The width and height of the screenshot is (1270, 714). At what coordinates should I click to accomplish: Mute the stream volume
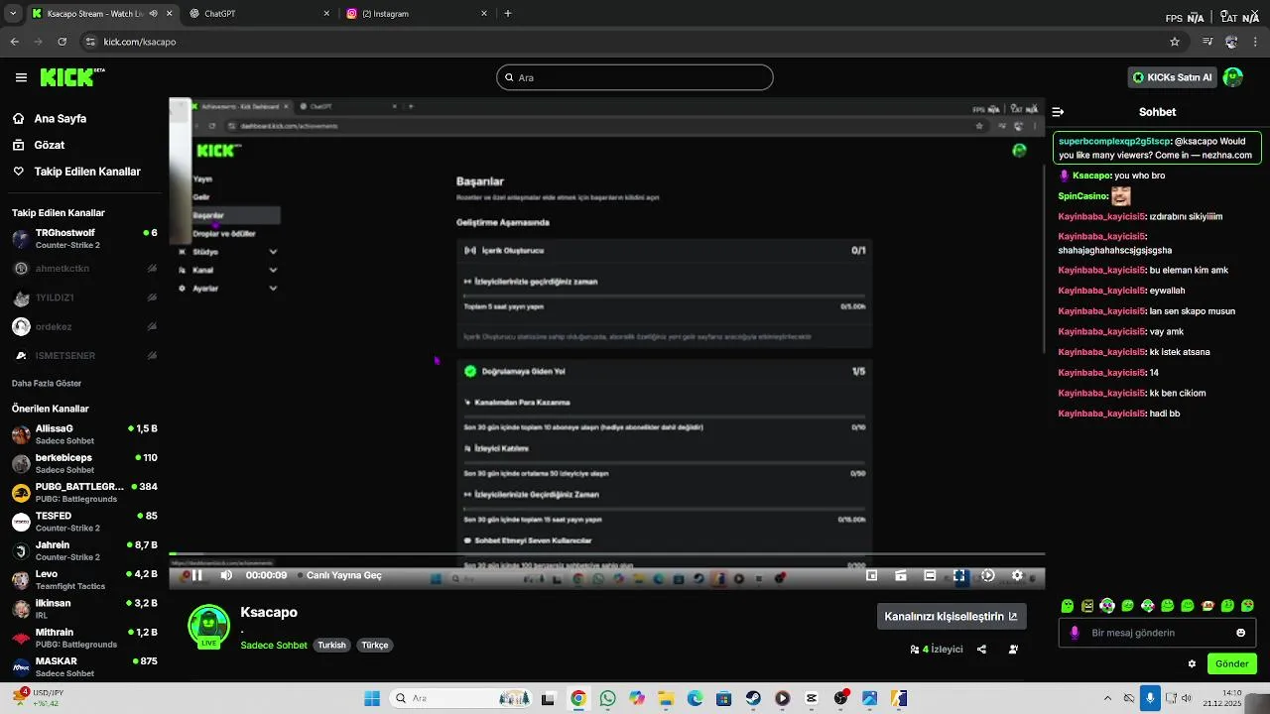[x=226, y=575]
